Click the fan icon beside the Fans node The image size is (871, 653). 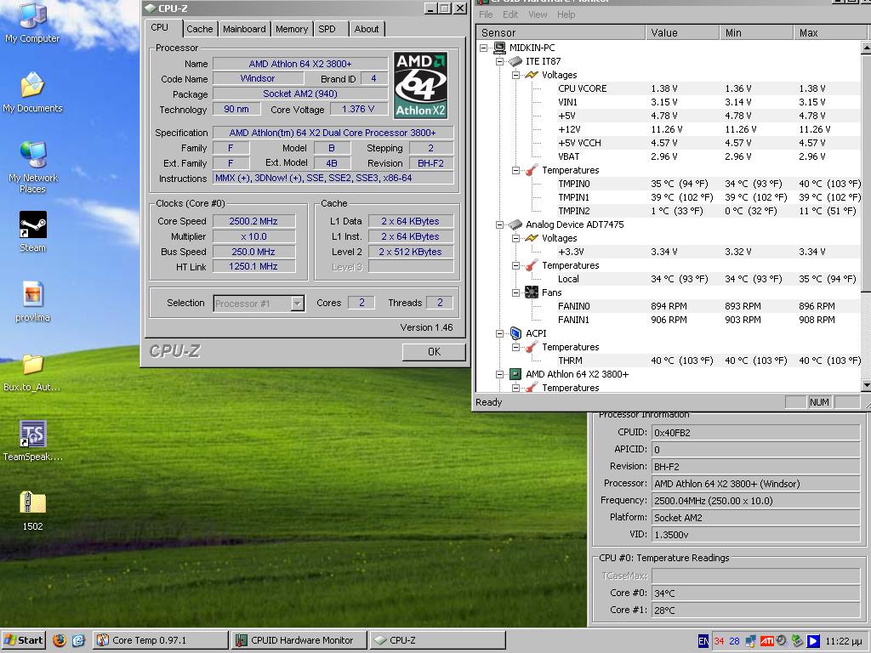(532, 292)
